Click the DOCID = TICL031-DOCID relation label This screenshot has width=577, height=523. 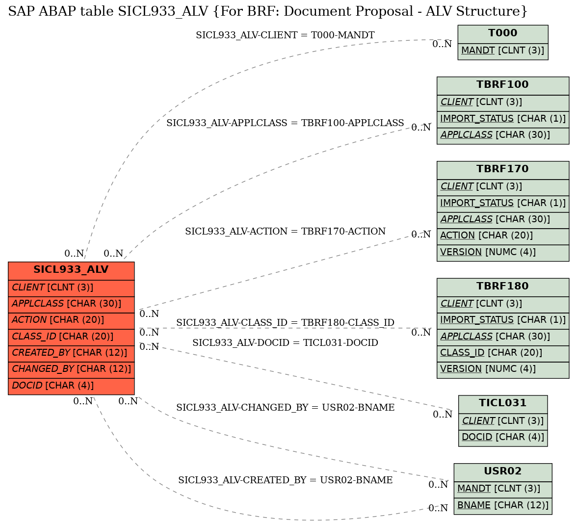click(x=285, y=343)
